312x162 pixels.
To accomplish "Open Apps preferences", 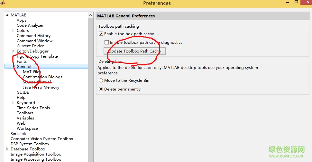I will pos(22,20).
